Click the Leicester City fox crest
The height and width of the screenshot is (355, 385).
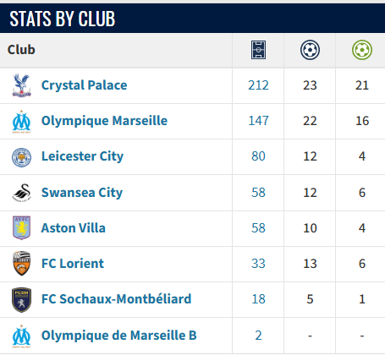pos(21,157)
